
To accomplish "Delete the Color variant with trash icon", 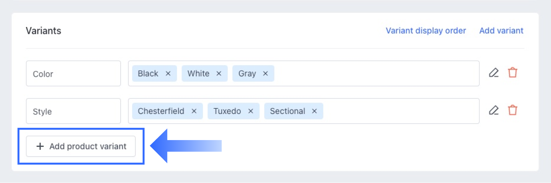I will coord(512,73).
